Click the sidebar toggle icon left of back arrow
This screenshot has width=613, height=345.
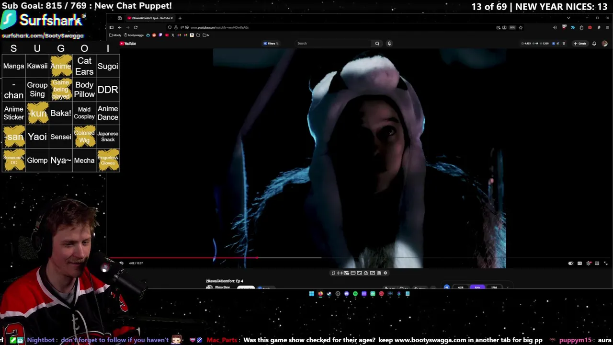[x=112, y=27]
